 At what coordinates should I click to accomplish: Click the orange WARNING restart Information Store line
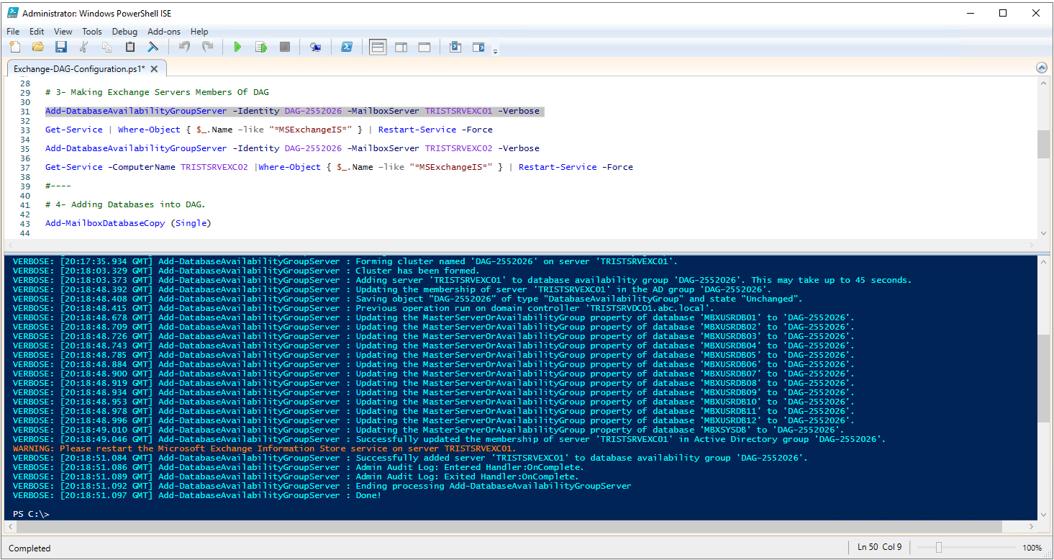(264, 448)
